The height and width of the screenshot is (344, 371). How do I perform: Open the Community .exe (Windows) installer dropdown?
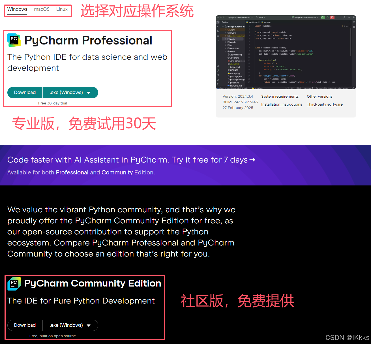click(x=70, y=325)
